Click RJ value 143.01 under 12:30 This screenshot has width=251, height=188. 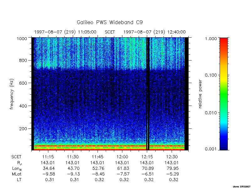(171, 163)
